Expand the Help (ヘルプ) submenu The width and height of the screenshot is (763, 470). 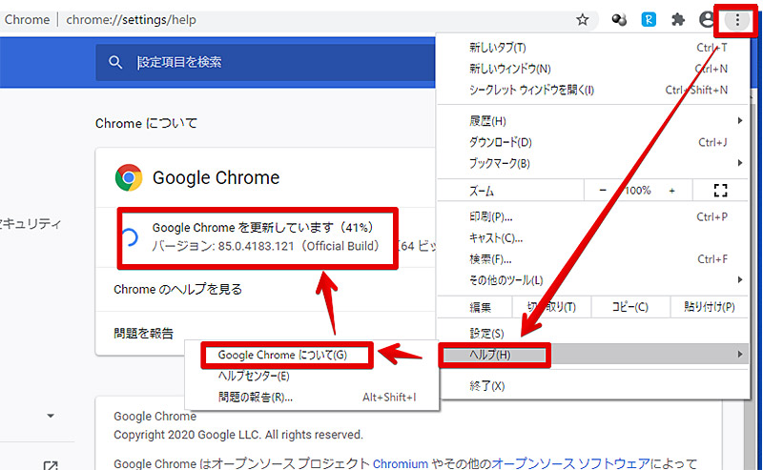(x=592, y=355)
